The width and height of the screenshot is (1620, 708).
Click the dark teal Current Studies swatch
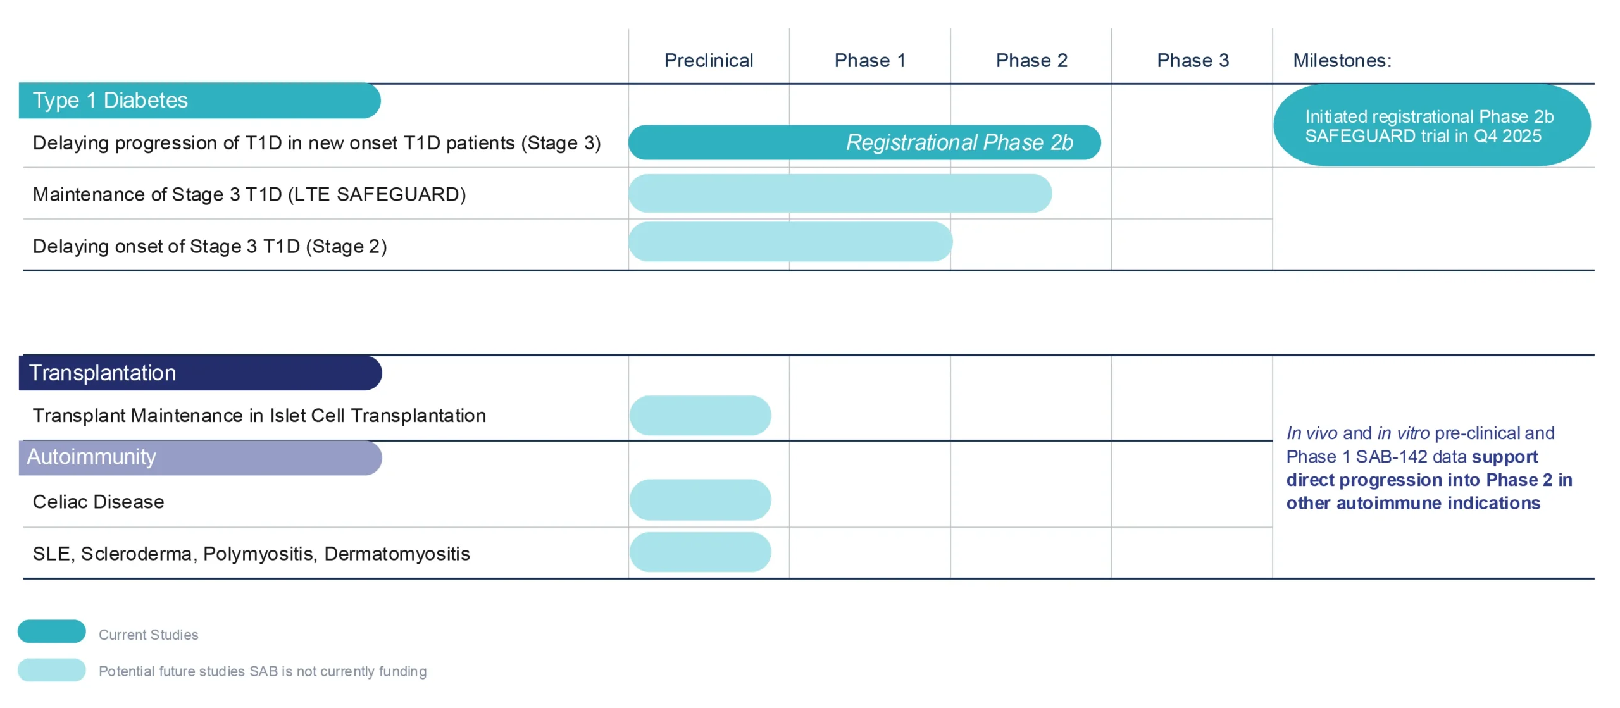52,631
